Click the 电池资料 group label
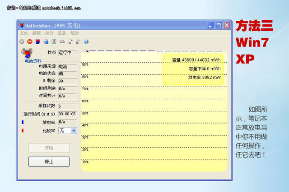289x192 pixels. [33, 61]
